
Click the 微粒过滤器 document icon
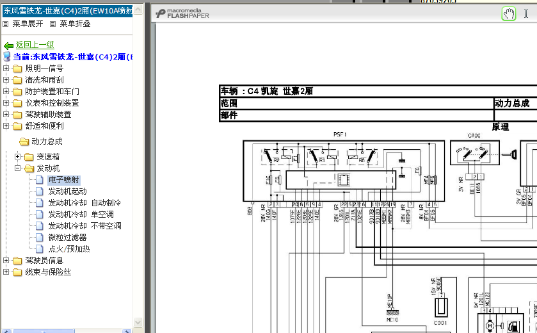(x=40, y=237)
